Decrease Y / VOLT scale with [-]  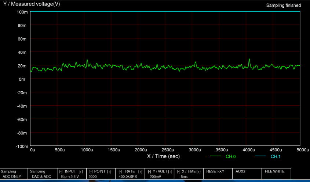(149, 171)
